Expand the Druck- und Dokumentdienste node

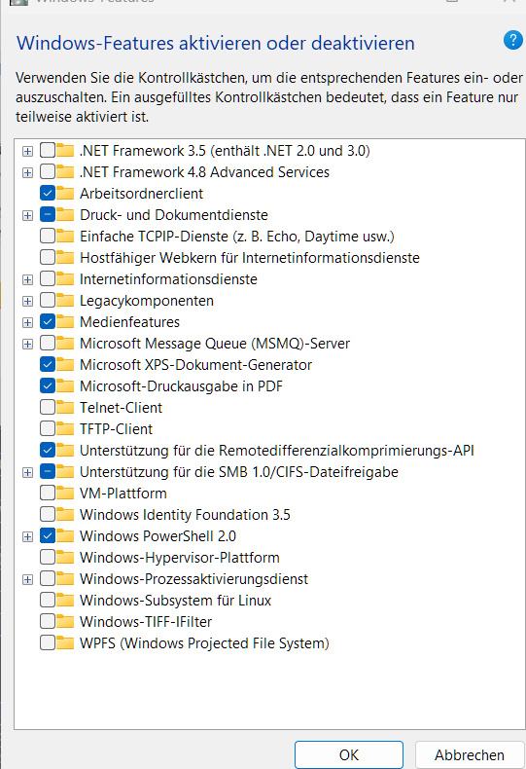point(28,215)
